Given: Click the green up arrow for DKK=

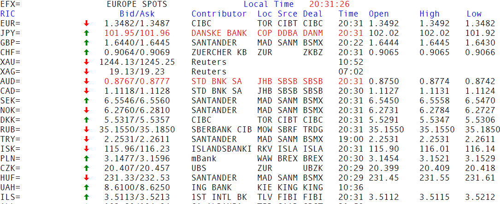Looking at the screenshot, I should pos(87,120).
